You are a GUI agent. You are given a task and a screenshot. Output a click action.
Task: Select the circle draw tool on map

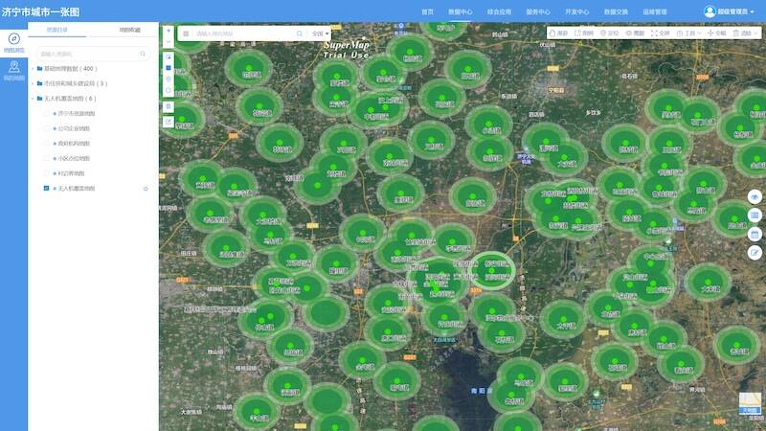tap(169, 79)
